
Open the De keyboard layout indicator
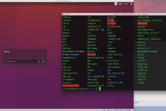tap(116, 4)
